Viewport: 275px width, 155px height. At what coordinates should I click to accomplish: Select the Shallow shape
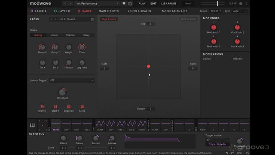(70, 35)
